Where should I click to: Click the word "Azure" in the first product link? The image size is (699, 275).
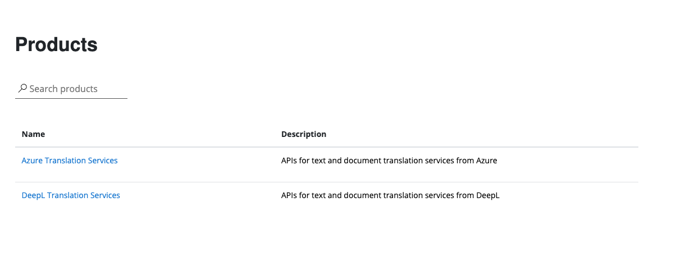pyautogui.click(x=32, y=161)
